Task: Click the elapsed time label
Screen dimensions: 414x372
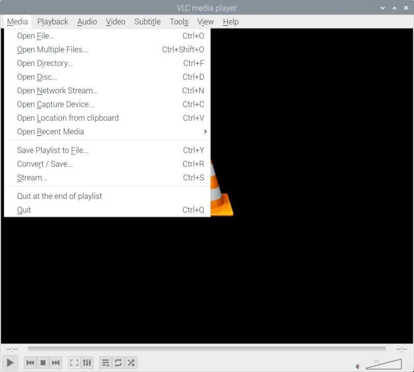Action: [x=12, y=349]
